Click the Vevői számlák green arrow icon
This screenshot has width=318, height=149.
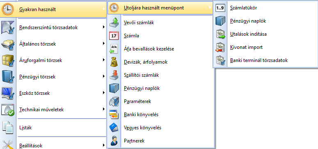[x=114, y=23]
